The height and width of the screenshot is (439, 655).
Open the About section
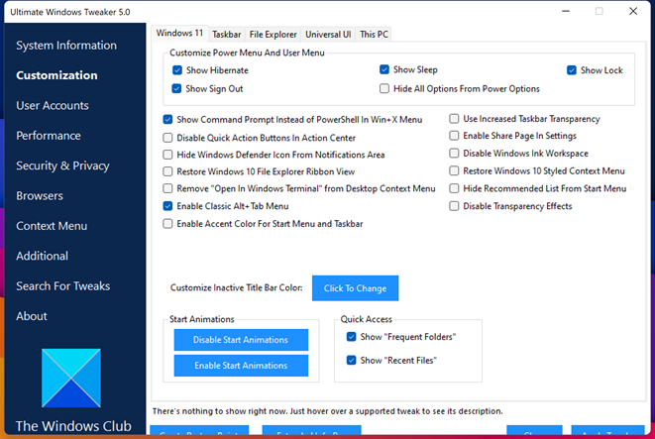coord(32,316)
